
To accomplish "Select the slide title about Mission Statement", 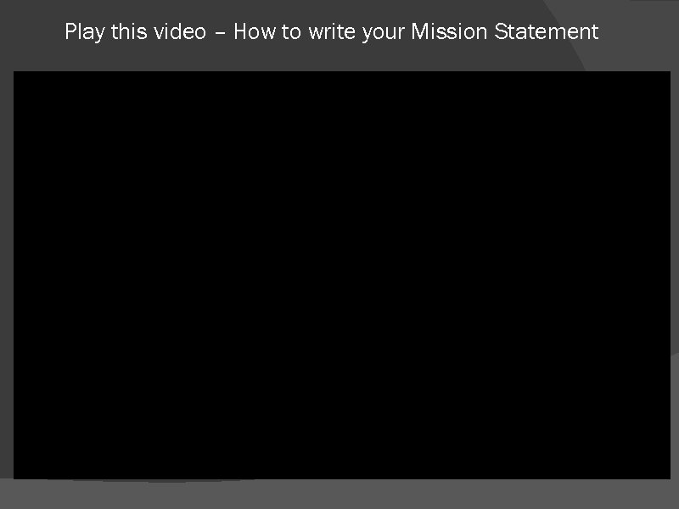I will pyautogui.click(x=332, y=32).
